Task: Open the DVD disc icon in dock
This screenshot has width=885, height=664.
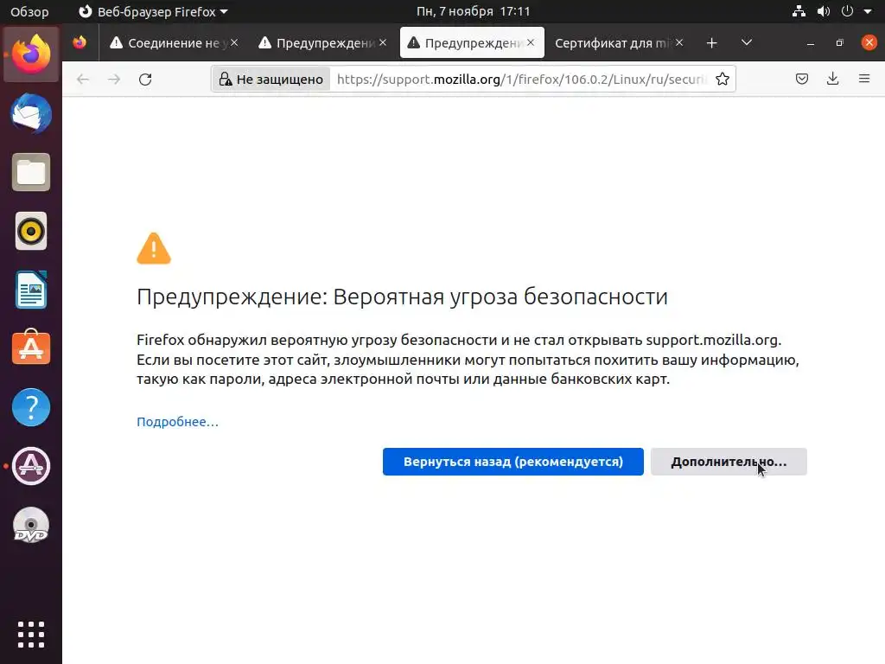Action: [x=31, y=525]
